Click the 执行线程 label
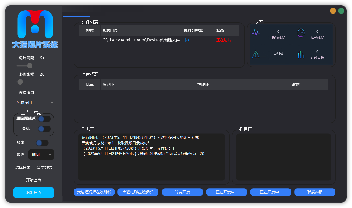Viewport: 352px width, 208px height. [278, 38]
